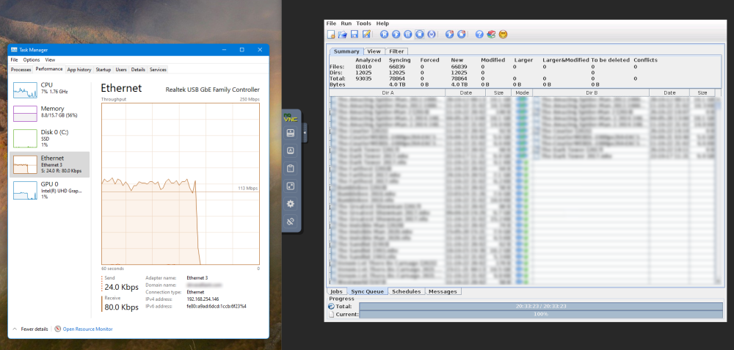
Task: Collapse Task Manager with Fewer details
Action: pos(31,329)
